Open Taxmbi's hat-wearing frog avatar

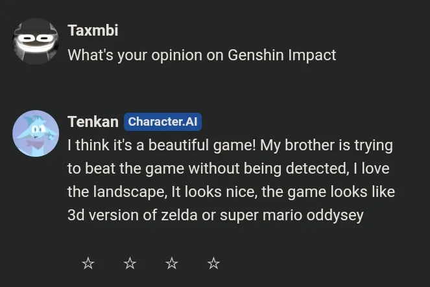coord(36,41)
